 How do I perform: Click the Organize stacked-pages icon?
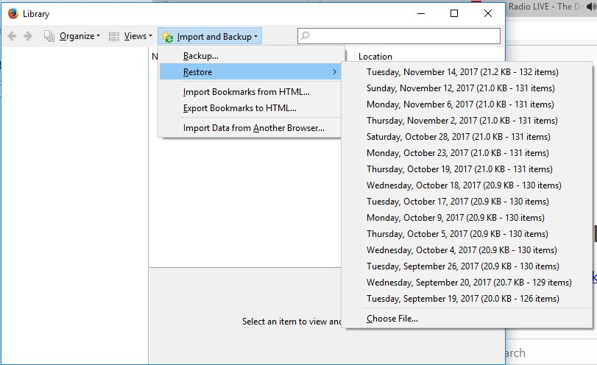pos(49,36)
